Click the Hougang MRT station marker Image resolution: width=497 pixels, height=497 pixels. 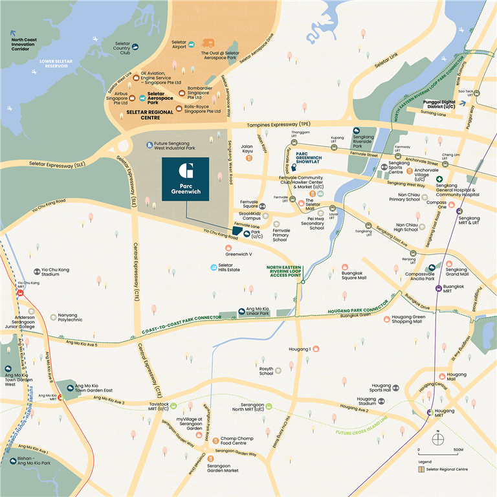430,412
